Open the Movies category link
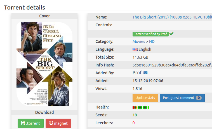This screenshot has width=212, height=129. (139, 42)
